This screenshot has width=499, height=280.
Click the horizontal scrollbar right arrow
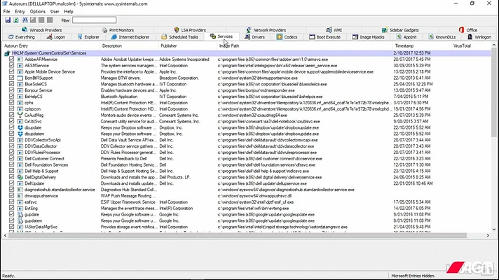point(488,235)
